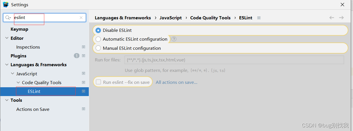
Task: Click the Run for files label
Action: coord(108,60)
